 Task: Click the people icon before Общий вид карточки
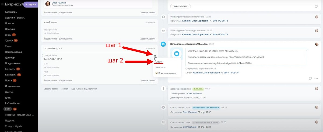coord(73,89)
